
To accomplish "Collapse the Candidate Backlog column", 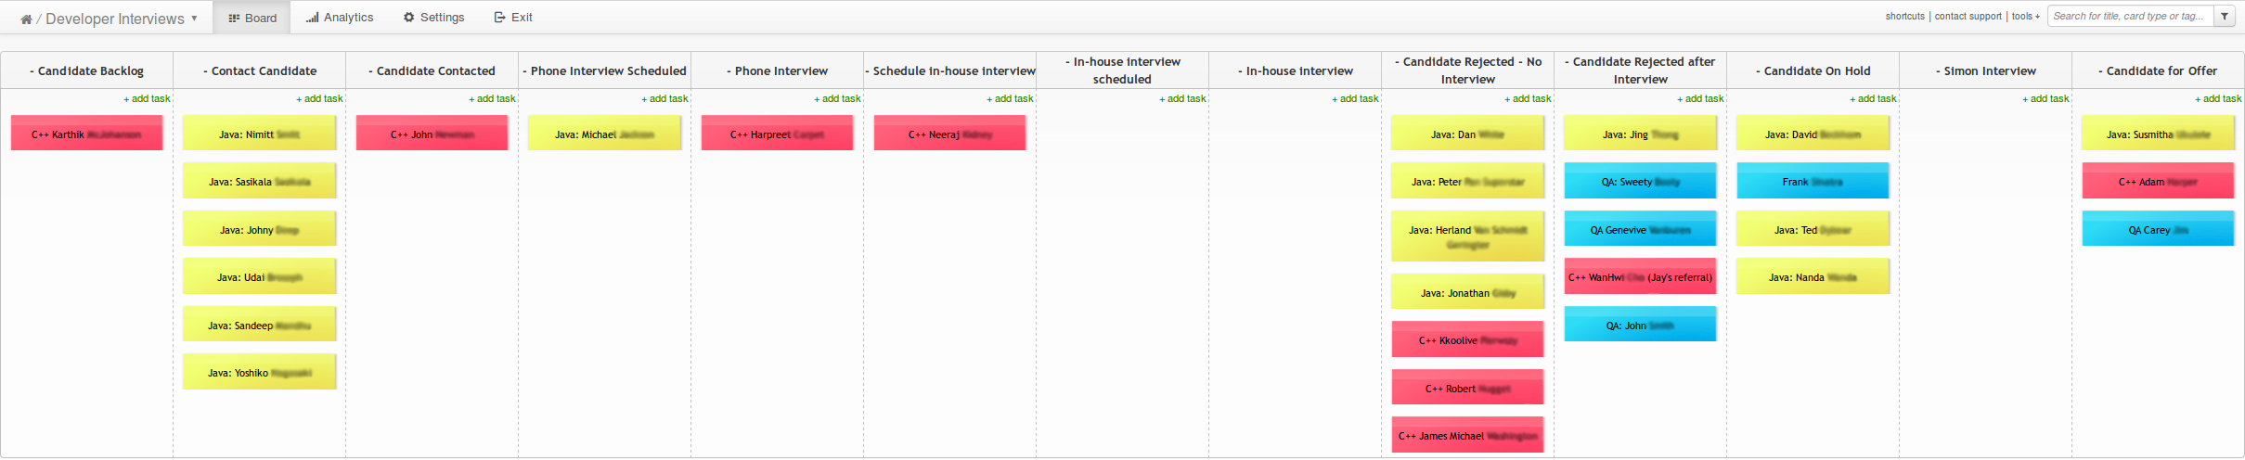I will pyautogui.click(x=32, y=70).
